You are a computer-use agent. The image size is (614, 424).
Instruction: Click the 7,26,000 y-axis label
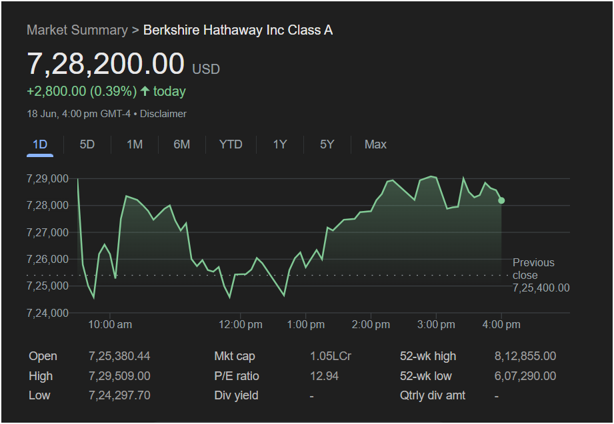pyautogui.click(x=47, y=259)
